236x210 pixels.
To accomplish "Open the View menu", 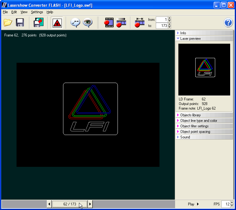I will coord(24,12).
